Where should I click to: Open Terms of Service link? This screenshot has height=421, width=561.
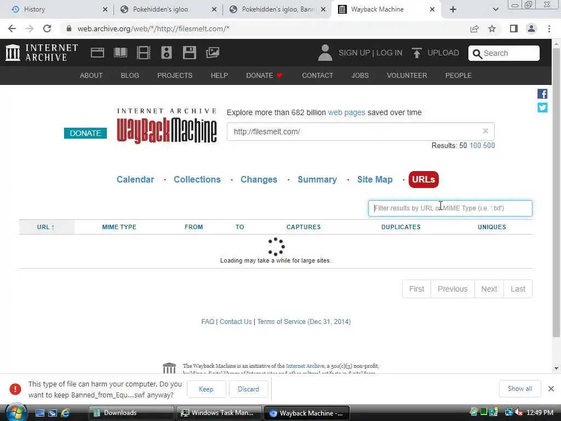[304, 321]
